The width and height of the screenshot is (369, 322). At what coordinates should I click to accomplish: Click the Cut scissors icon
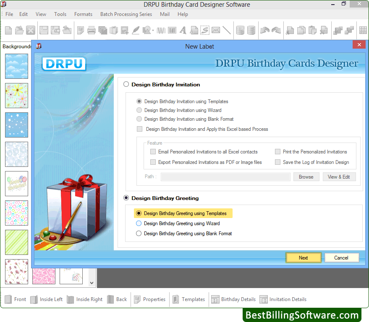click(290, 30)
